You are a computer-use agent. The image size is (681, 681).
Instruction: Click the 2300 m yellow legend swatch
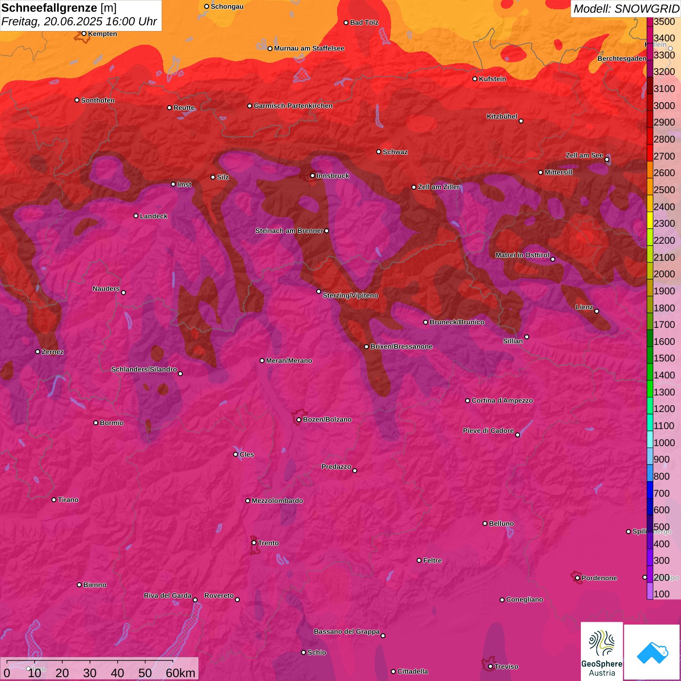650,220
